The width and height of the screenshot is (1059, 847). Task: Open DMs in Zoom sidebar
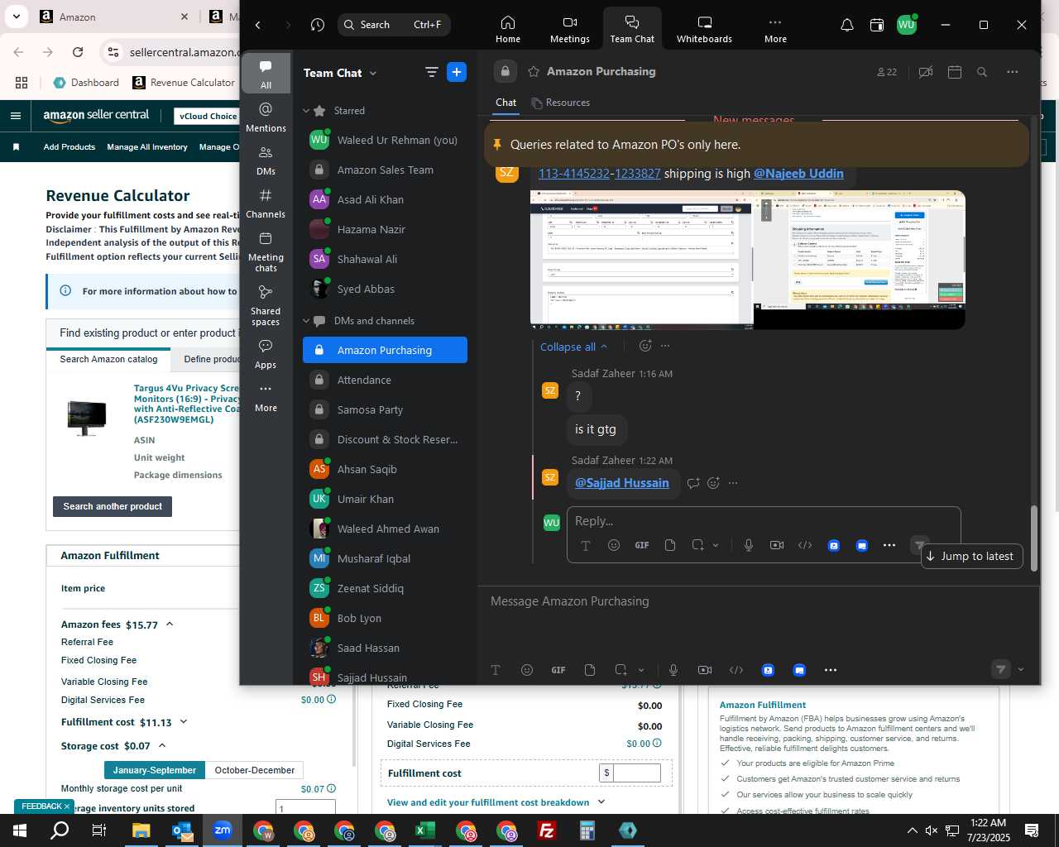point(266,160)
